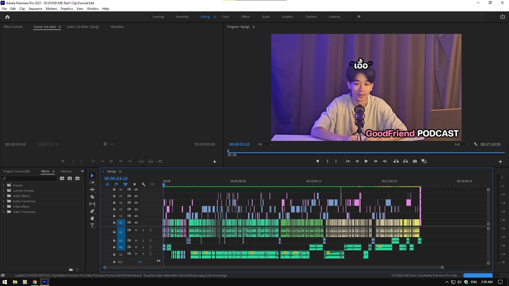
Task: Open the Full playback resolution dropdown
Action: [x=461, y=144]
